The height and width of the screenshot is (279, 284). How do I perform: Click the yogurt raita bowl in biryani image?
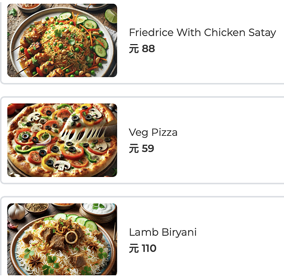[99, 211]
